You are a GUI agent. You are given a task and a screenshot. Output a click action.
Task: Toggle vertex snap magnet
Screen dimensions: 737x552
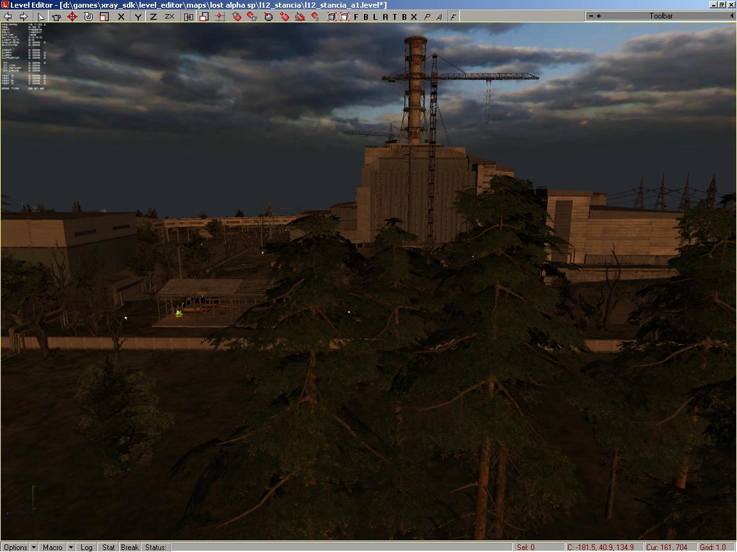point(284,17)
